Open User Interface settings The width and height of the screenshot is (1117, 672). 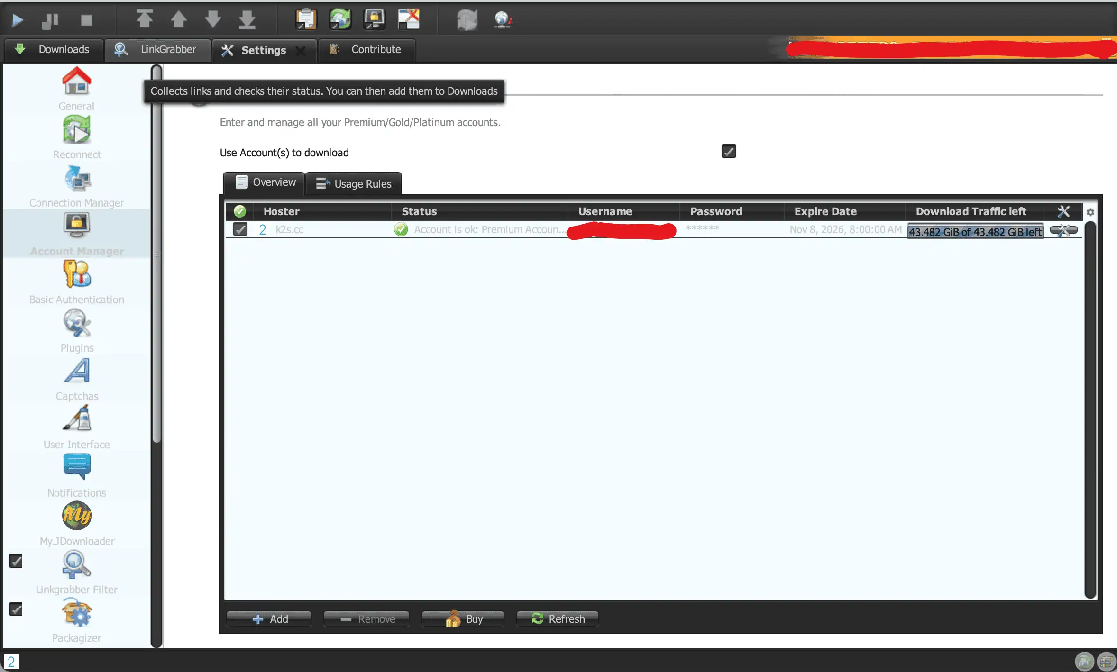click(76, 428)
